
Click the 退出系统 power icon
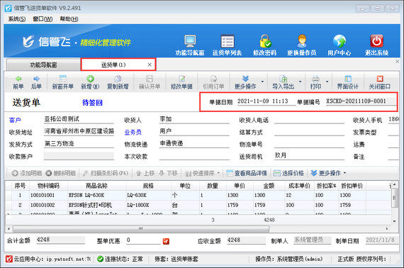[x=376, y=41]
